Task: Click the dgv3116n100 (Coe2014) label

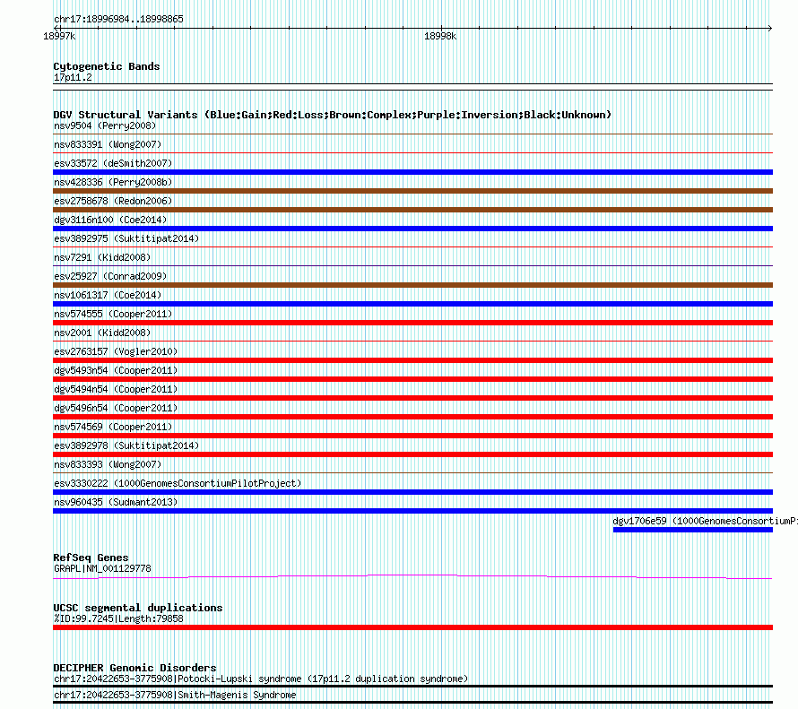Action: 110,220
